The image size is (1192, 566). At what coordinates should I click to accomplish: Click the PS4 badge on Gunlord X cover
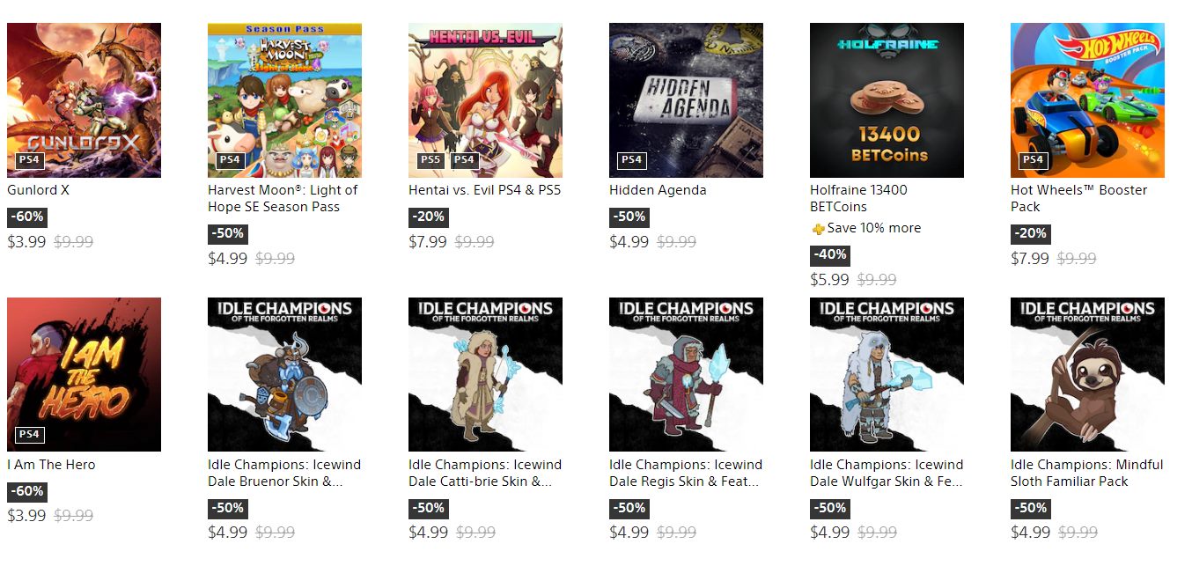tap(29, 160)
